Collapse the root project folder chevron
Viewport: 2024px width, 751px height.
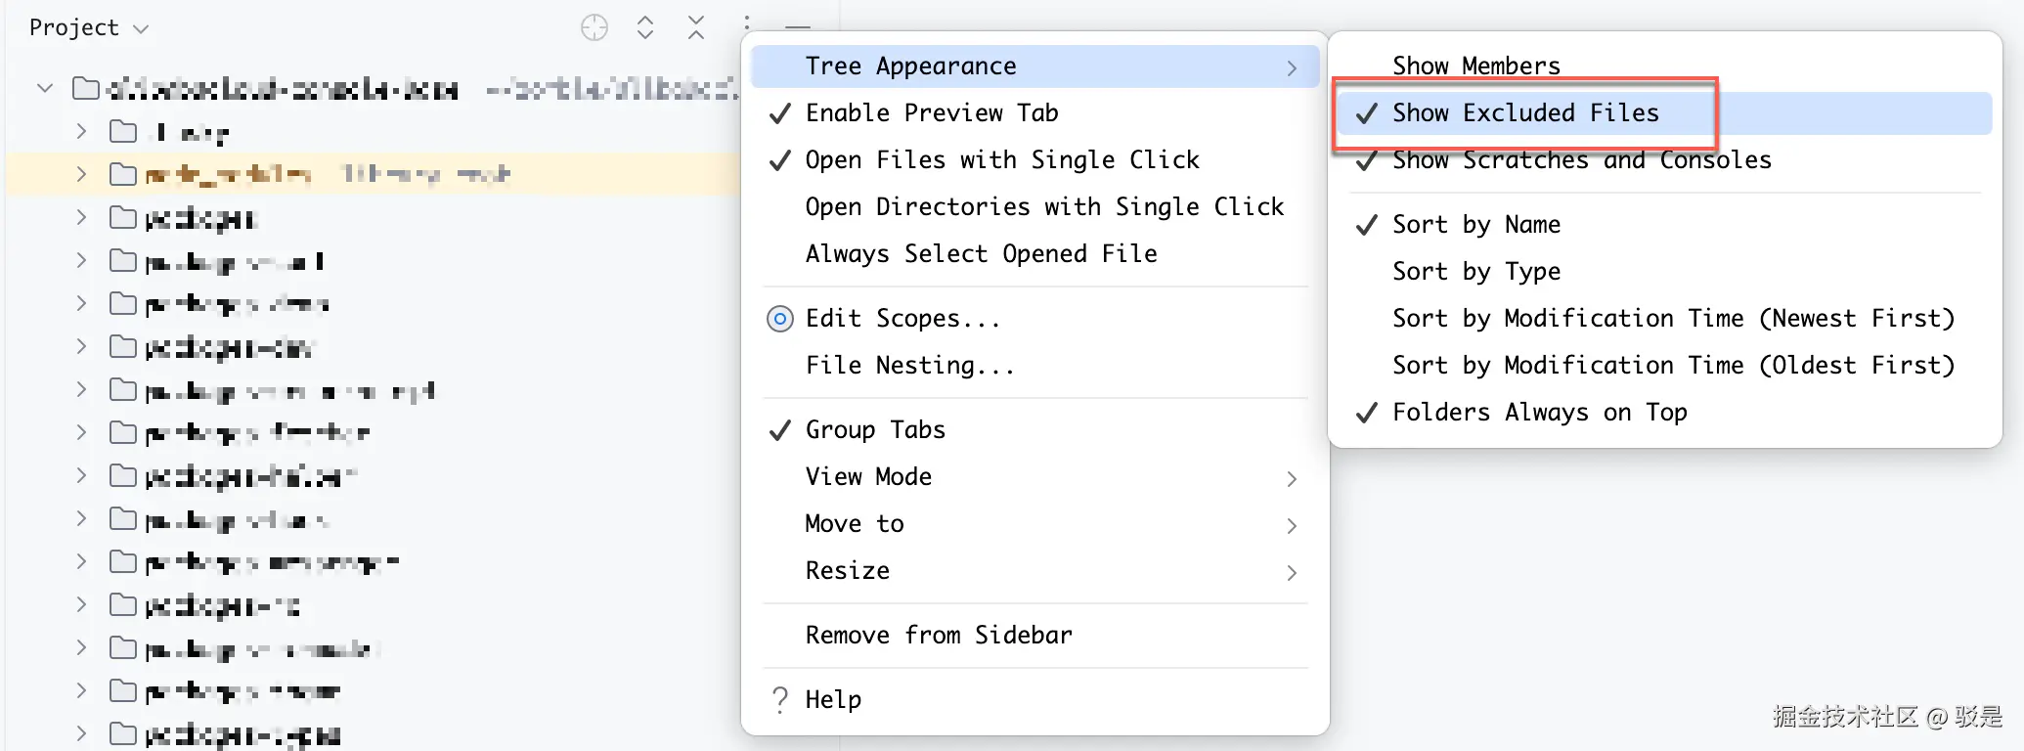point(45,88)
